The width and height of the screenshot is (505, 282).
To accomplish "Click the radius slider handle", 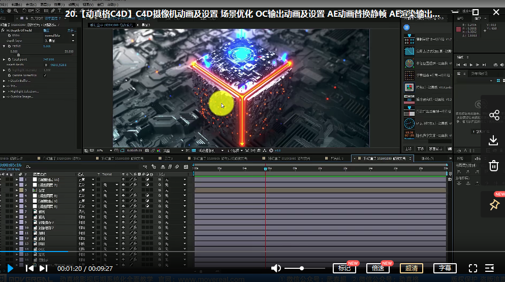I will pyautogui.click(x=18, y=55).
